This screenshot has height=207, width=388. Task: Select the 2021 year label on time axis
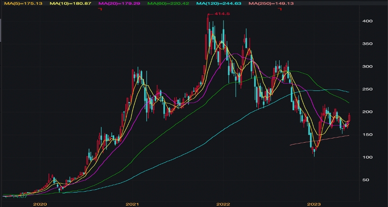132,204
